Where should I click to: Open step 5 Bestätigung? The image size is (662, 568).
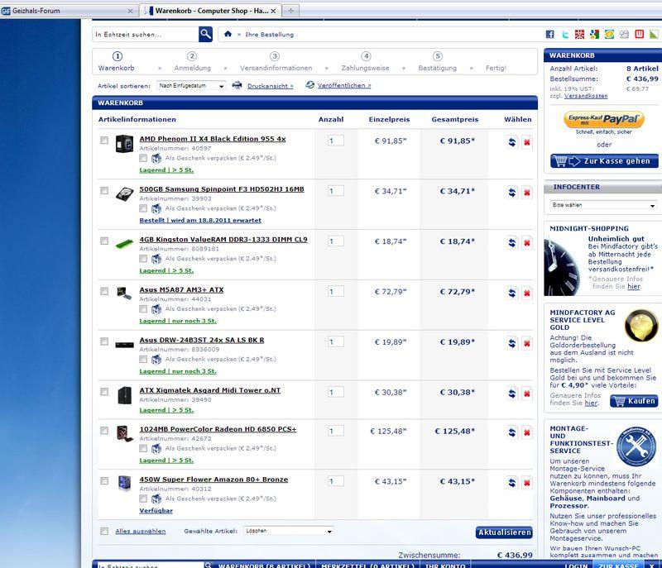(x=438, y=61)
